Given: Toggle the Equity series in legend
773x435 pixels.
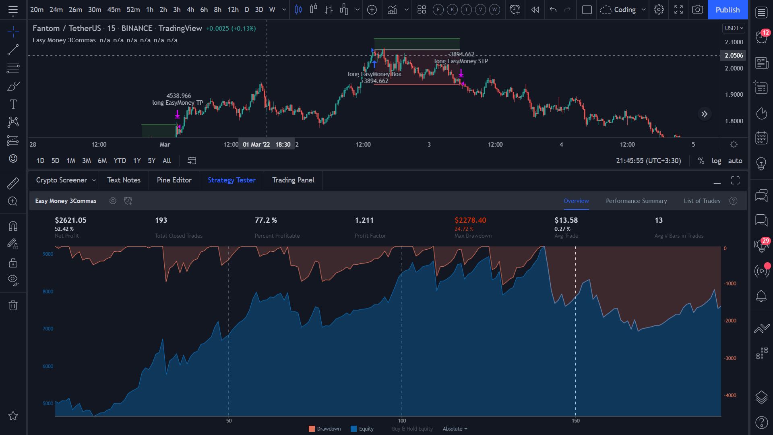Looking at the screenshot, I should tap(362, 429).
